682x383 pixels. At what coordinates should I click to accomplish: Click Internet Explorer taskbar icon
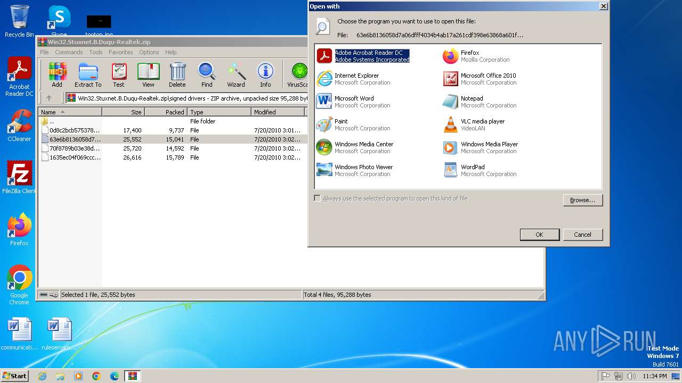42,376
